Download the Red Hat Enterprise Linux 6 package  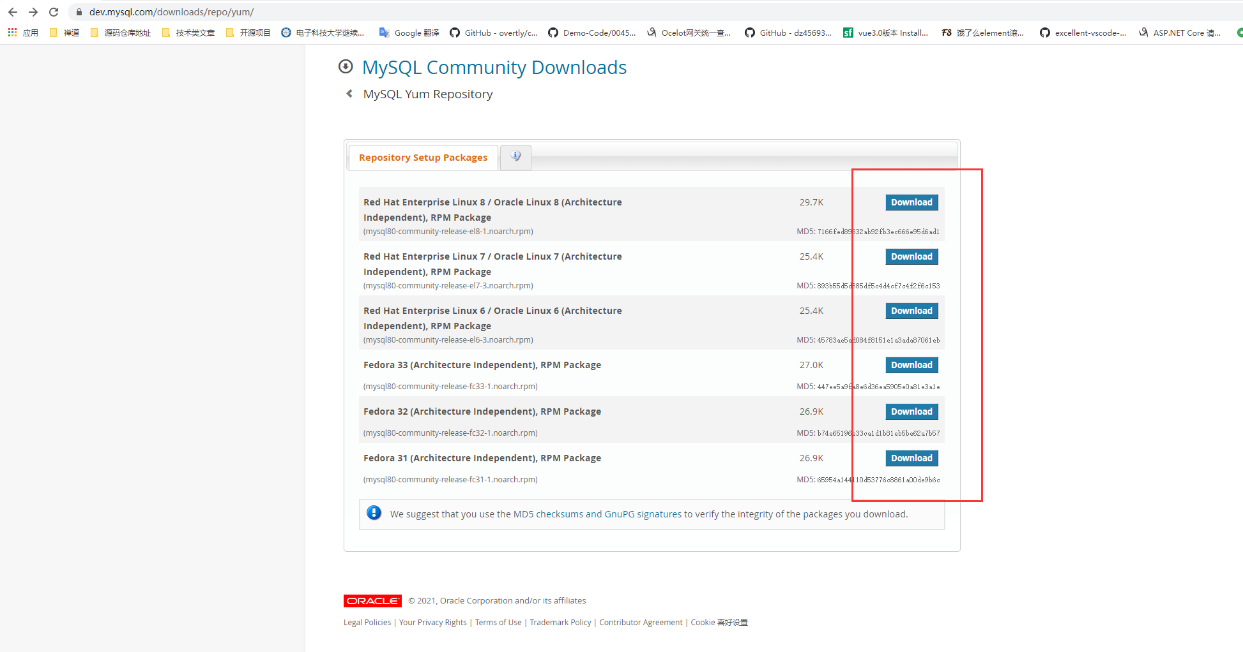coord(911,311)
